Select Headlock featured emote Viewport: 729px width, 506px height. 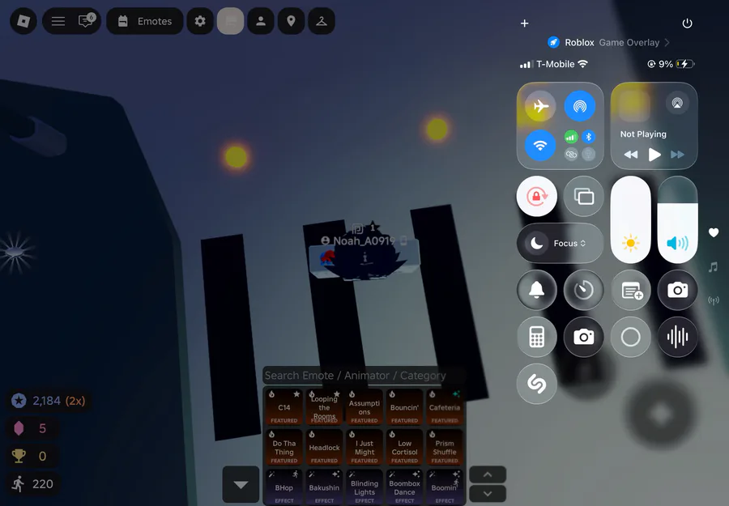click(x=324, y=448)
